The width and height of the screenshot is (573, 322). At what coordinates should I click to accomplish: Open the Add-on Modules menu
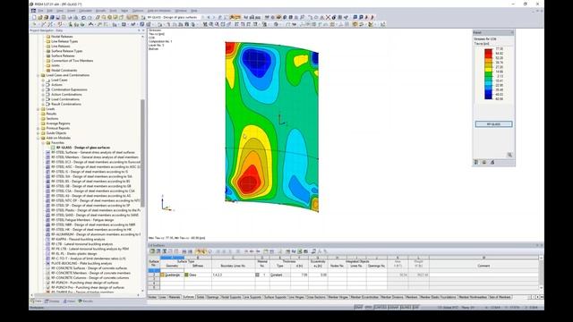point(159,11)
